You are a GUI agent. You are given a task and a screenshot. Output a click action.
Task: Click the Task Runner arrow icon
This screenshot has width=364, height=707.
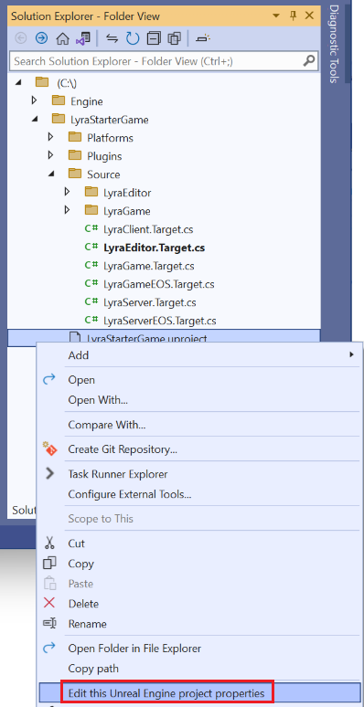pyautogui.click(x=49, y=473)
